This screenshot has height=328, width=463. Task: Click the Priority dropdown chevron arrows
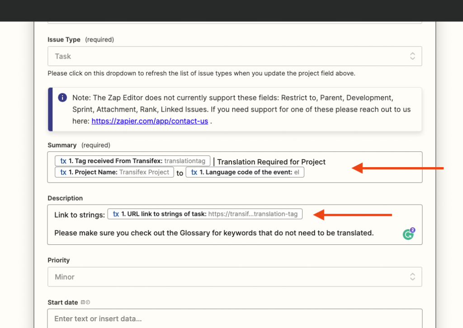pos(412,276)
